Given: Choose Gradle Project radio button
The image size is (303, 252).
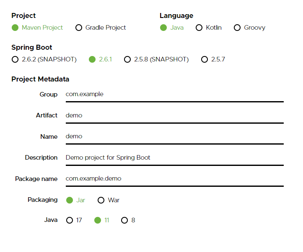Looking at the screenshot, I should [79, 28].
